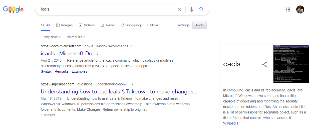Open the three-dot More menu

152,25
